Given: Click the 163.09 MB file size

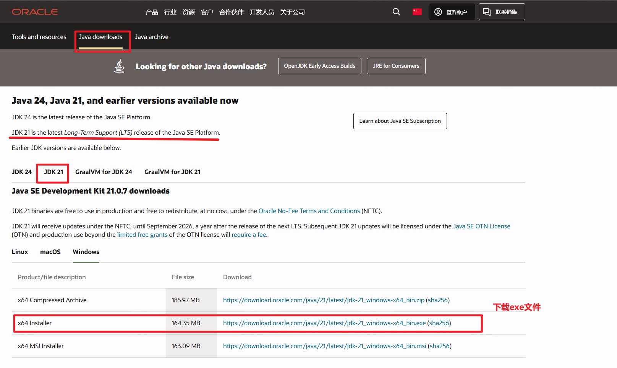Looking at the screenshot, I should [186, 346].
